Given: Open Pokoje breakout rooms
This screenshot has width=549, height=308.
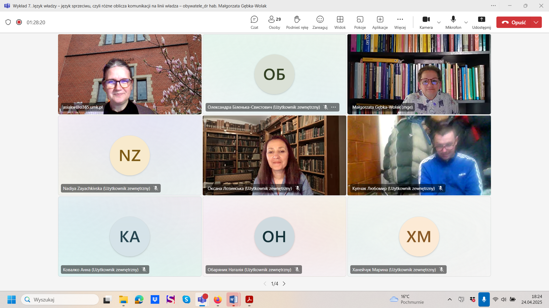Looking at the screenshot, I should pos(360,22).
